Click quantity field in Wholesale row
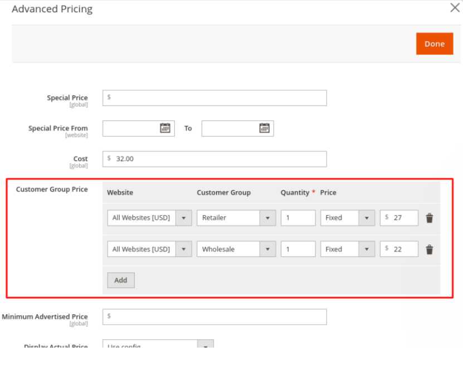463x376 pixels. click(298, 250)
